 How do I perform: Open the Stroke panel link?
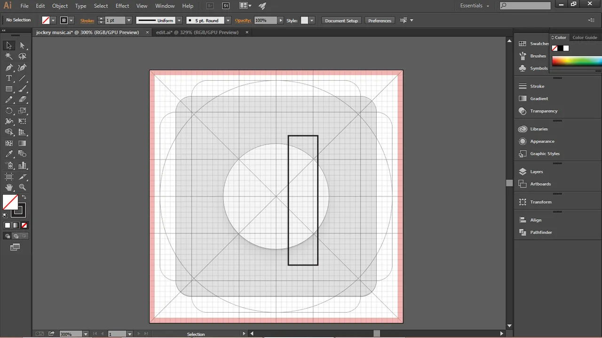(87, 20)
